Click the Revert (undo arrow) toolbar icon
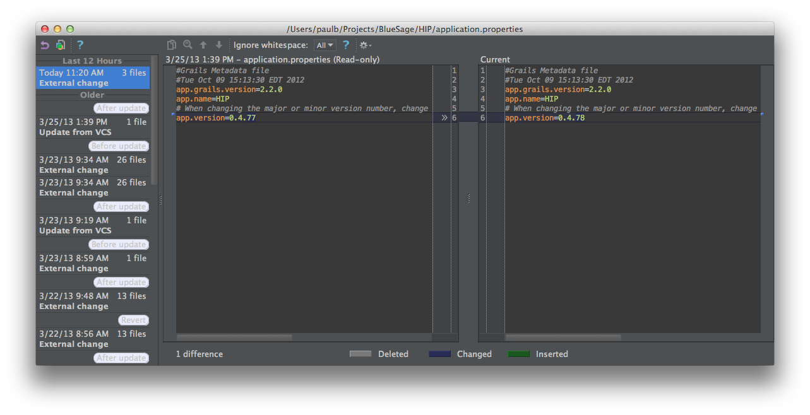Screen dimensions: 810x415 click(x=45, y=45)
